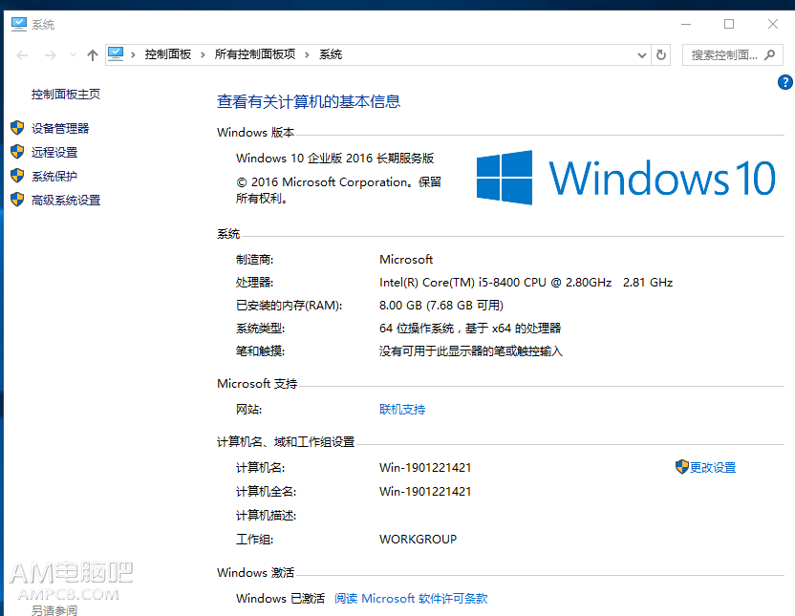Expand the chevron after 所有控制面板项 breadcrumb

tap(307, 54)
